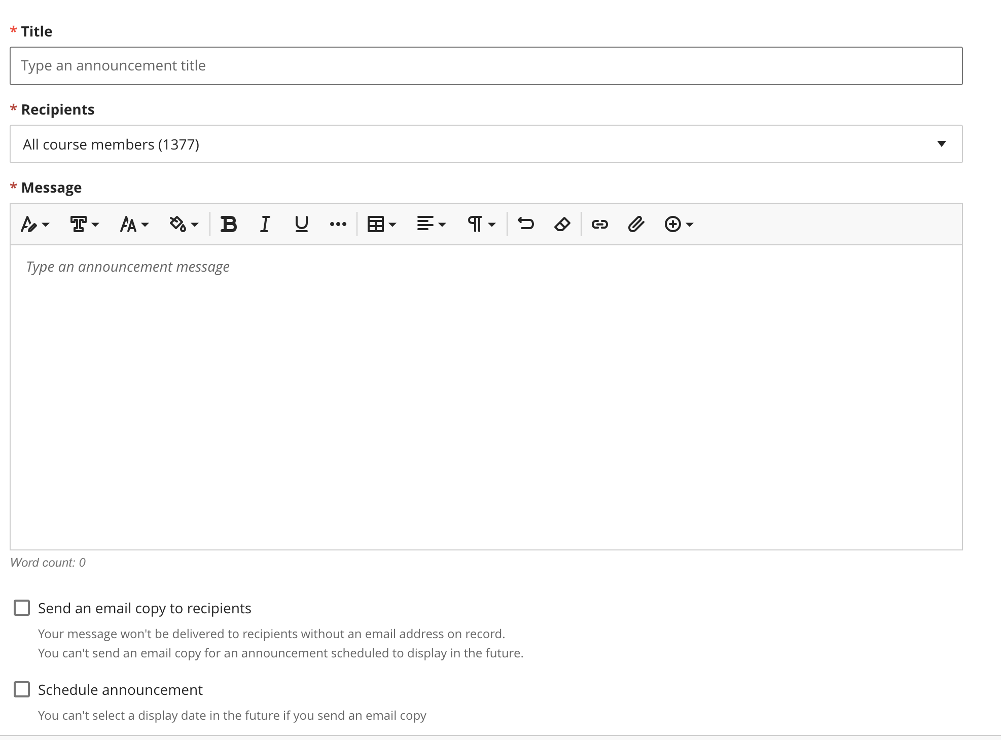Open more text formatting options
The height and width of the screenshot is (740, 1001).
(338, 224)
